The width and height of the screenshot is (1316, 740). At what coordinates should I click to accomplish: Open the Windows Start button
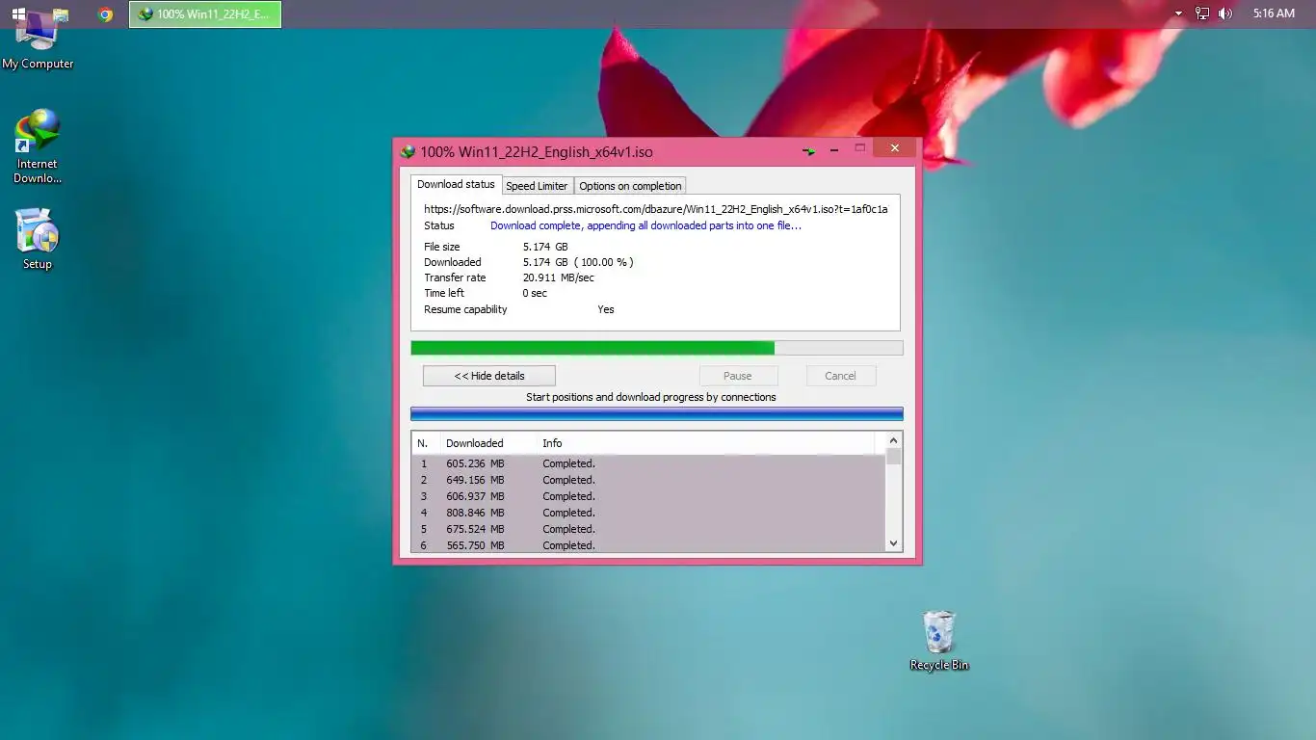coord(19,14)
